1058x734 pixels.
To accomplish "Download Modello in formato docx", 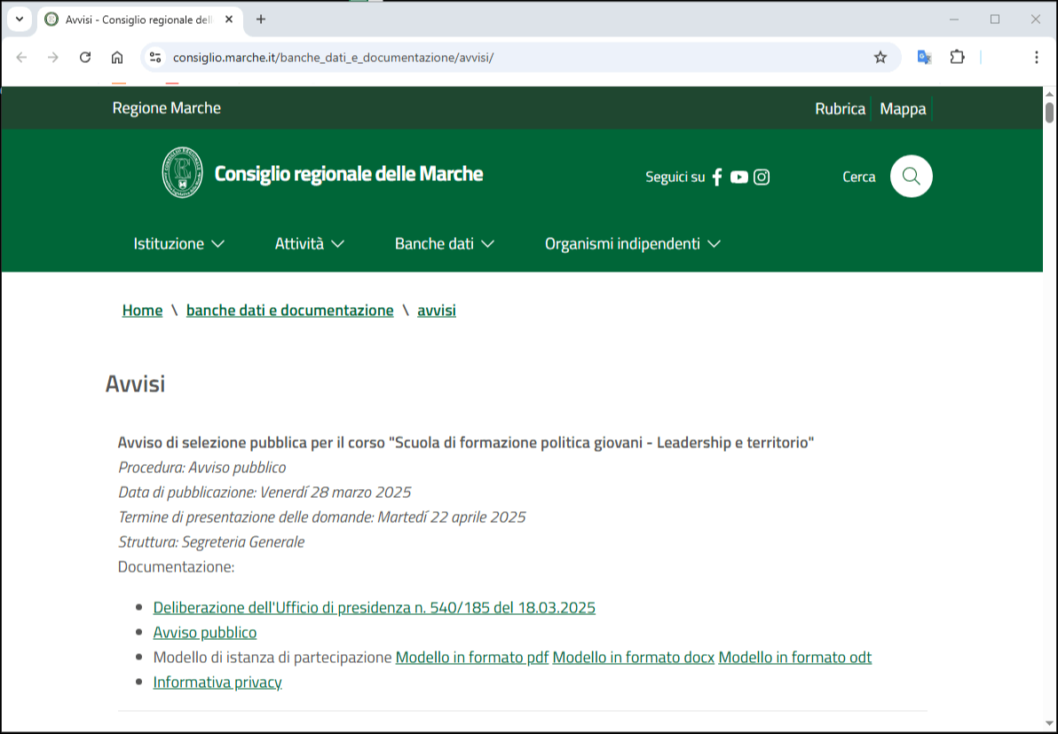I will coord(634,658).
